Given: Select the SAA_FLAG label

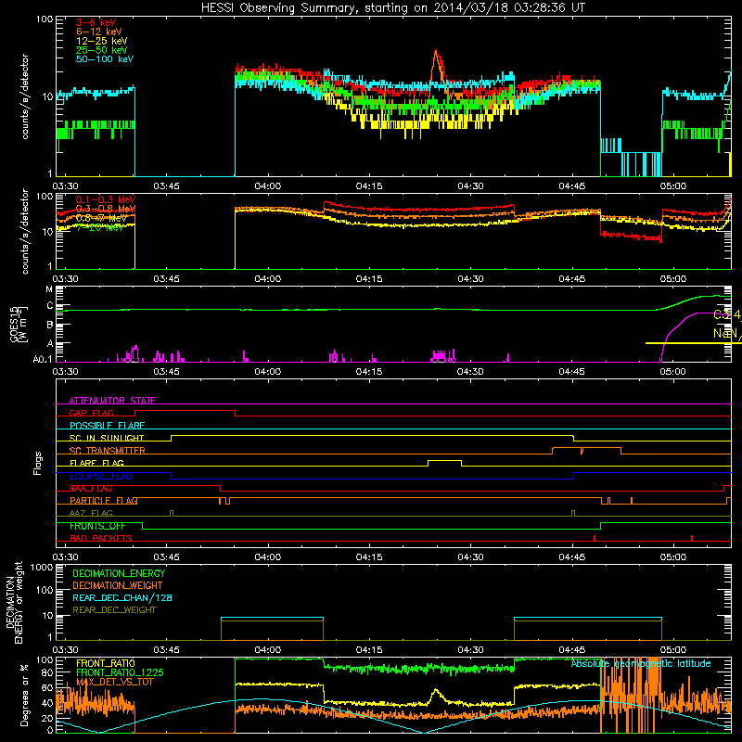Looking at the screenshot, I should point(91,488).
